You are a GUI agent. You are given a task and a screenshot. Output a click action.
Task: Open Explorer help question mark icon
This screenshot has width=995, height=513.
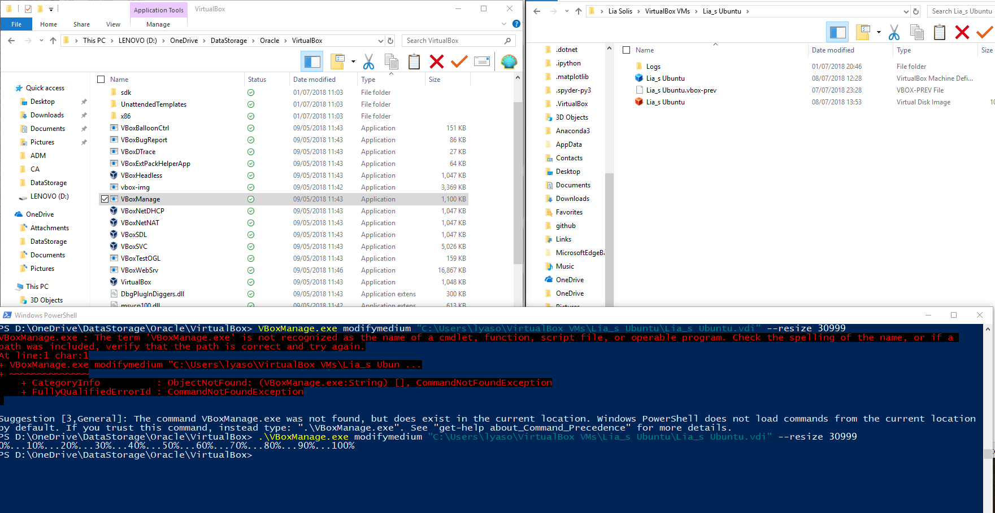[516, 24]
